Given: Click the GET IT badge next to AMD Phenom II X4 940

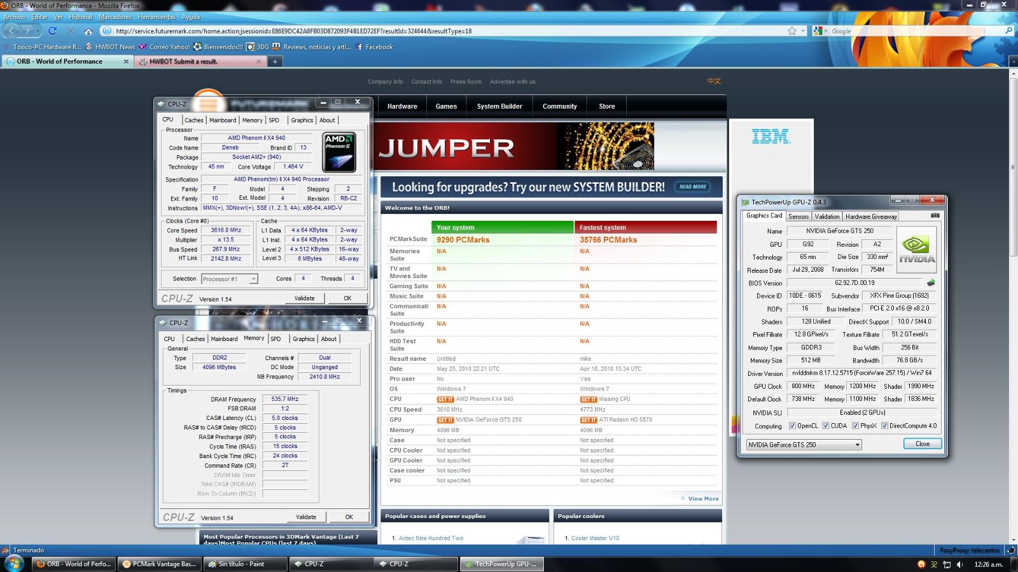Looking at the screenshot, I should point(445,400).
